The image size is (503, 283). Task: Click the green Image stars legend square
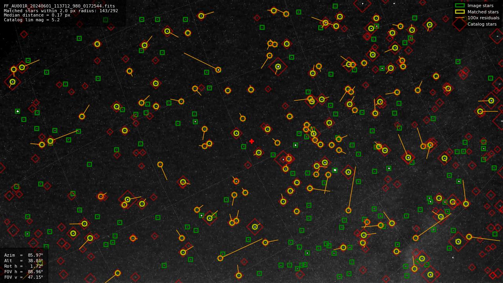460,6
